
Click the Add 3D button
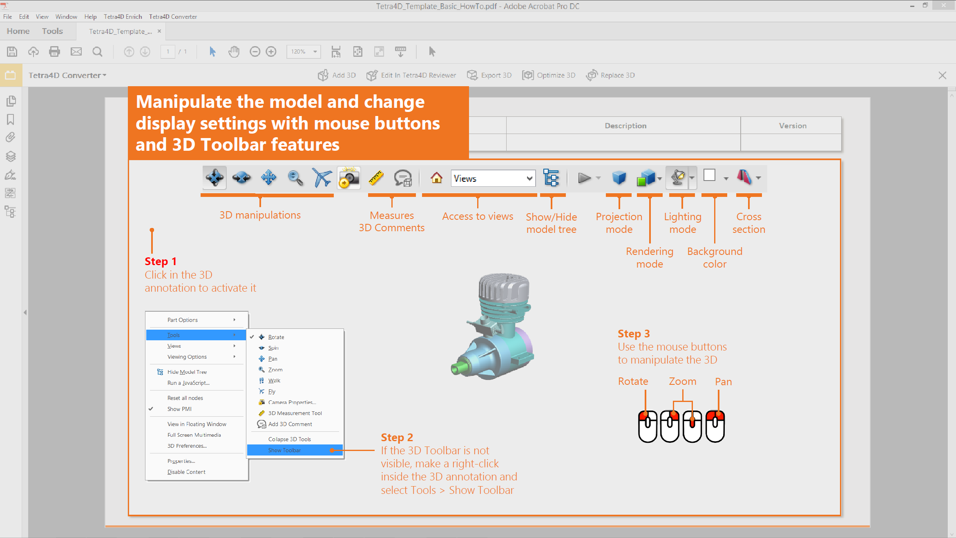coord(337,75)
